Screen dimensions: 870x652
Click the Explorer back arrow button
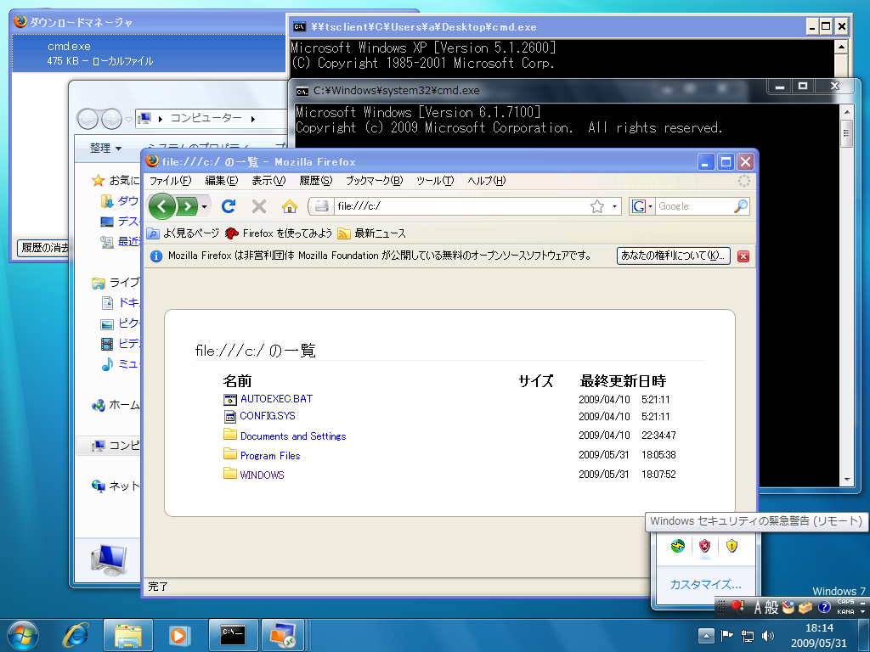pos(88,119)
